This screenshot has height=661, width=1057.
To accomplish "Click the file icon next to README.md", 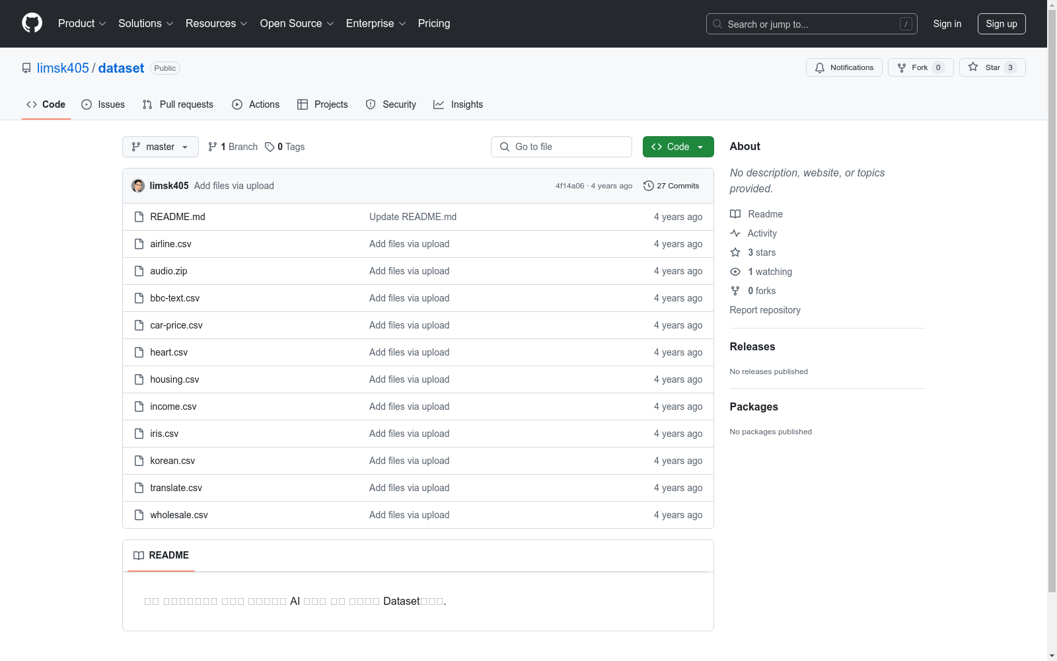I will click(x=139, y=217).
